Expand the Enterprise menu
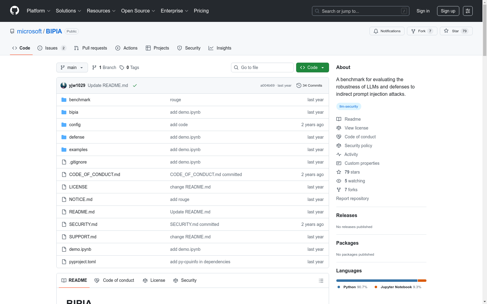 click(x=174, y=11)
